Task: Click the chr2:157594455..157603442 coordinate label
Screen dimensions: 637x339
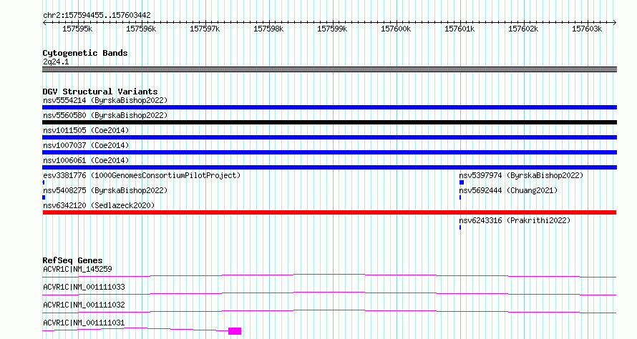Action: pyautogui.click(x=97, y=15)
